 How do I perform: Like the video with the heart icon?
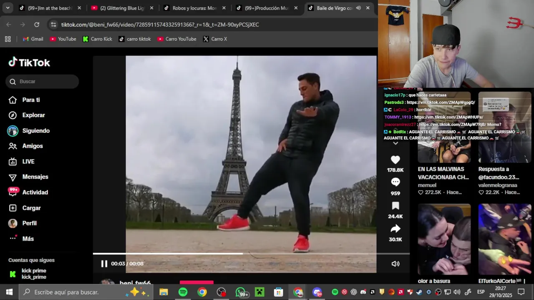[x=395, y=160]
